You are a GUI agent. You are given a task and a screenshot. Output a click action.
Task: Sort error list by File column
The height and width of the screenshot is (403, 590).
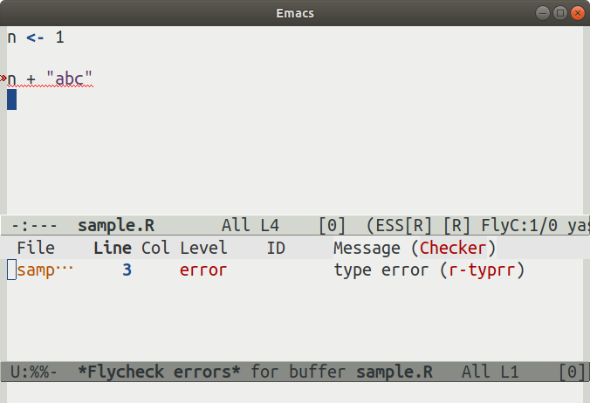[x=36, y=248]
